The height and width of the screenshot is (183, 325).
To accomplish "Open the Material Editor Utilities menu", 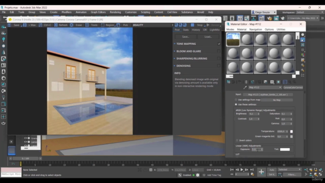I will (x=281, y=29).
